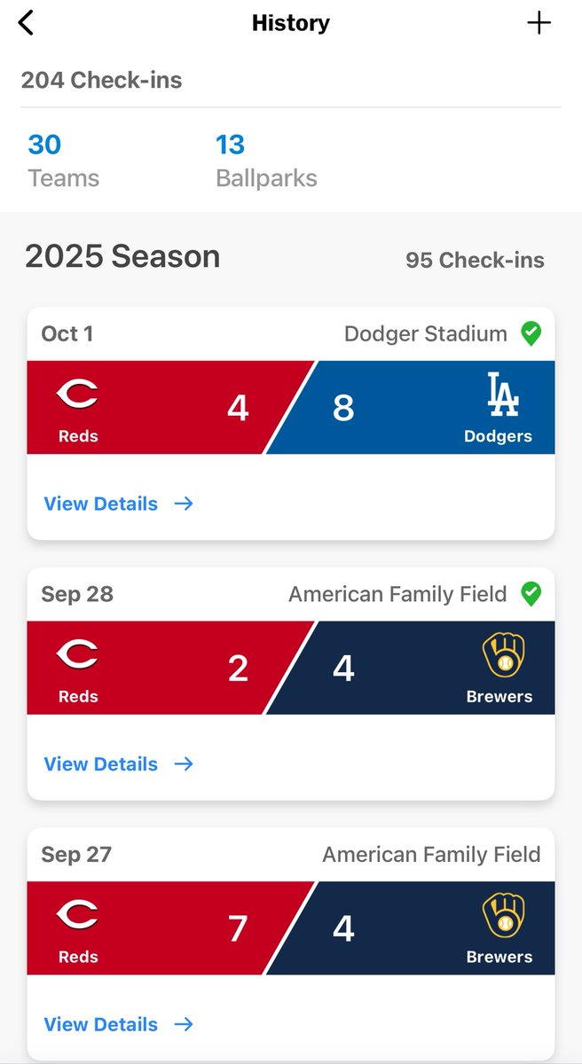Tap green checkmark beside American Family Field Sep 28

click(x=531, y=594)
